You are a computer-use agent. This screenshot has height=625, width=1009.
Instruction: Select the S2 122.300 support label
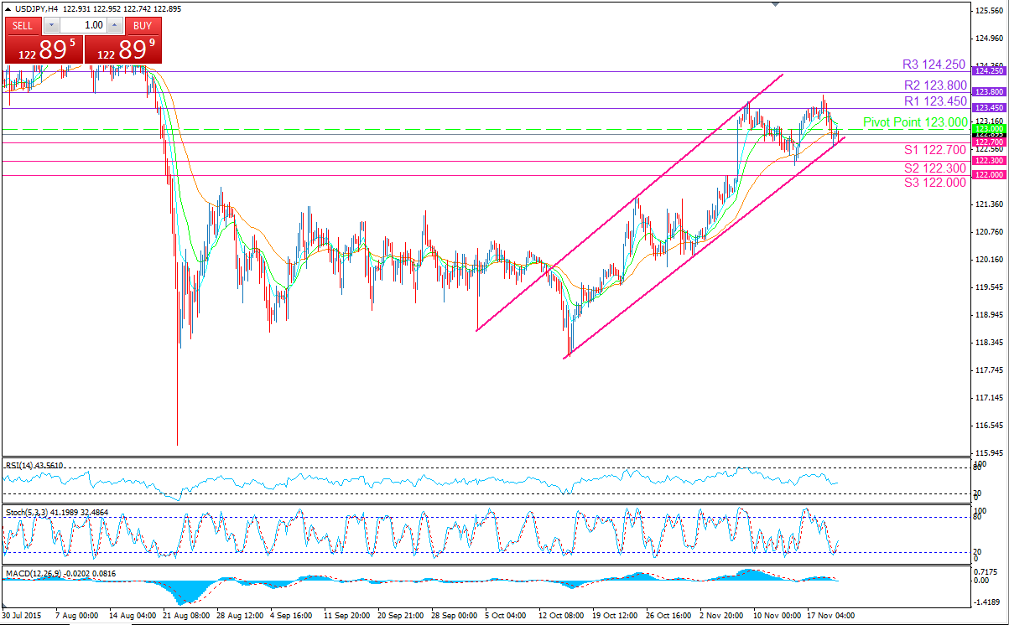click(935, 168)
